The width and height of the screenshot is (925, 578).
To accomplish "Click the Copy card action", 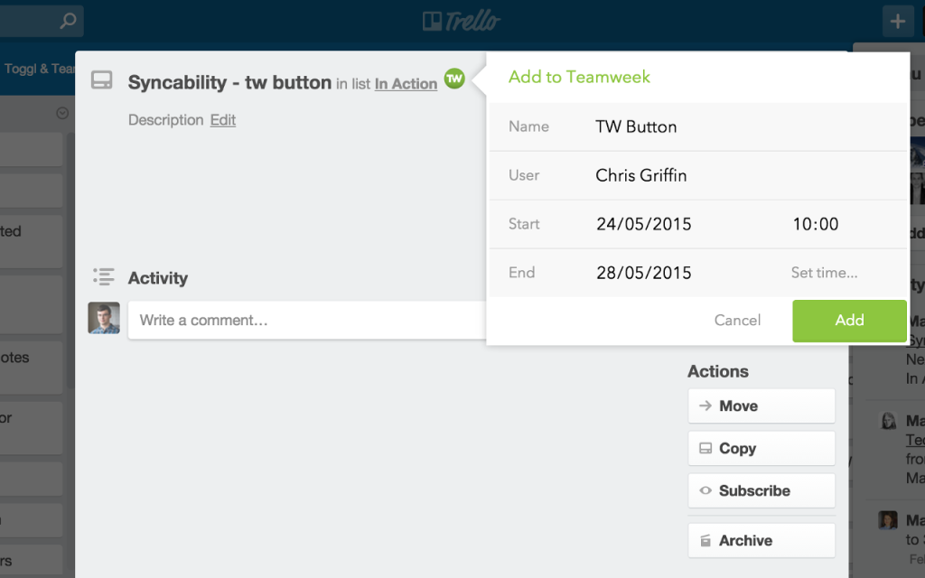I will [x=761, y=449].
